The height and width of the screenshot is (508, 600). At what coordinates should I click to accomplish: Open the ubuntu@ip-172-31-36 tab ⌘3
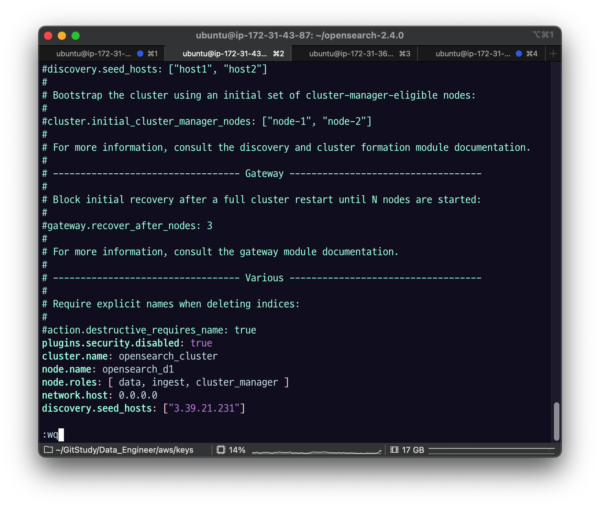click(x=354, y=54)
